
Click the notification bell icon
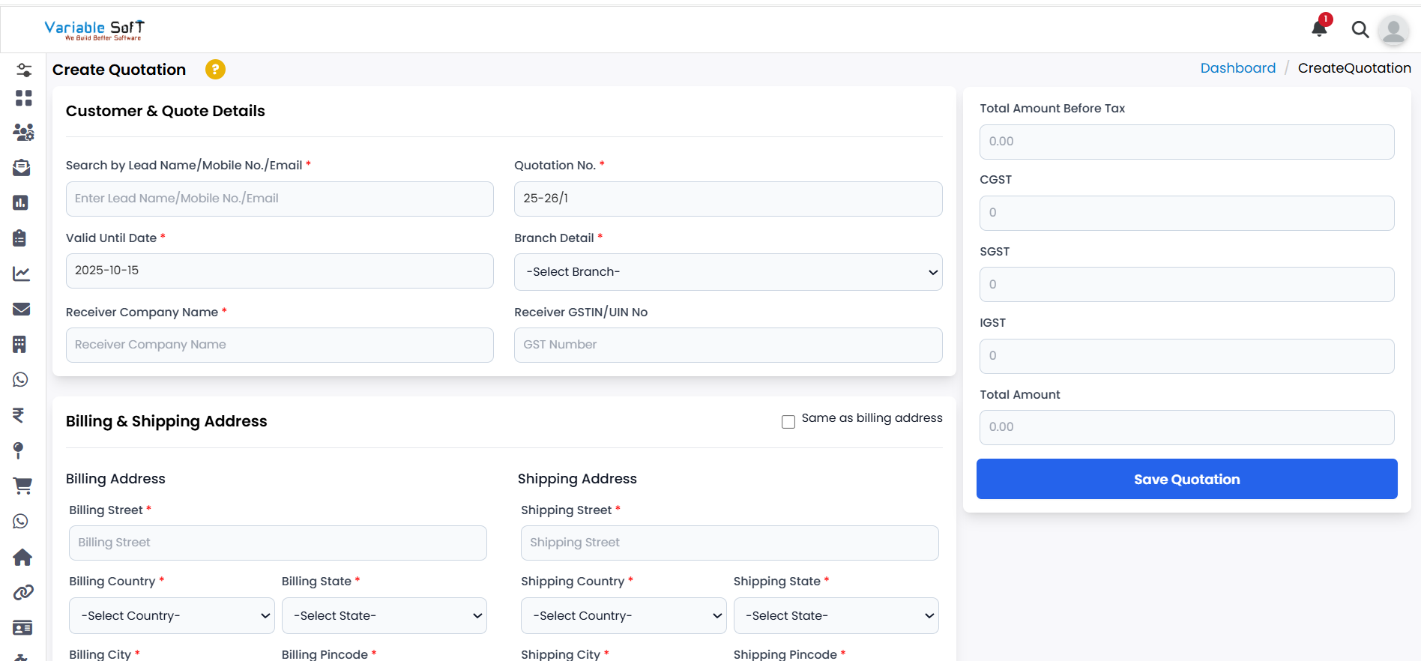pyautogui.click(x=1319, y=28)
